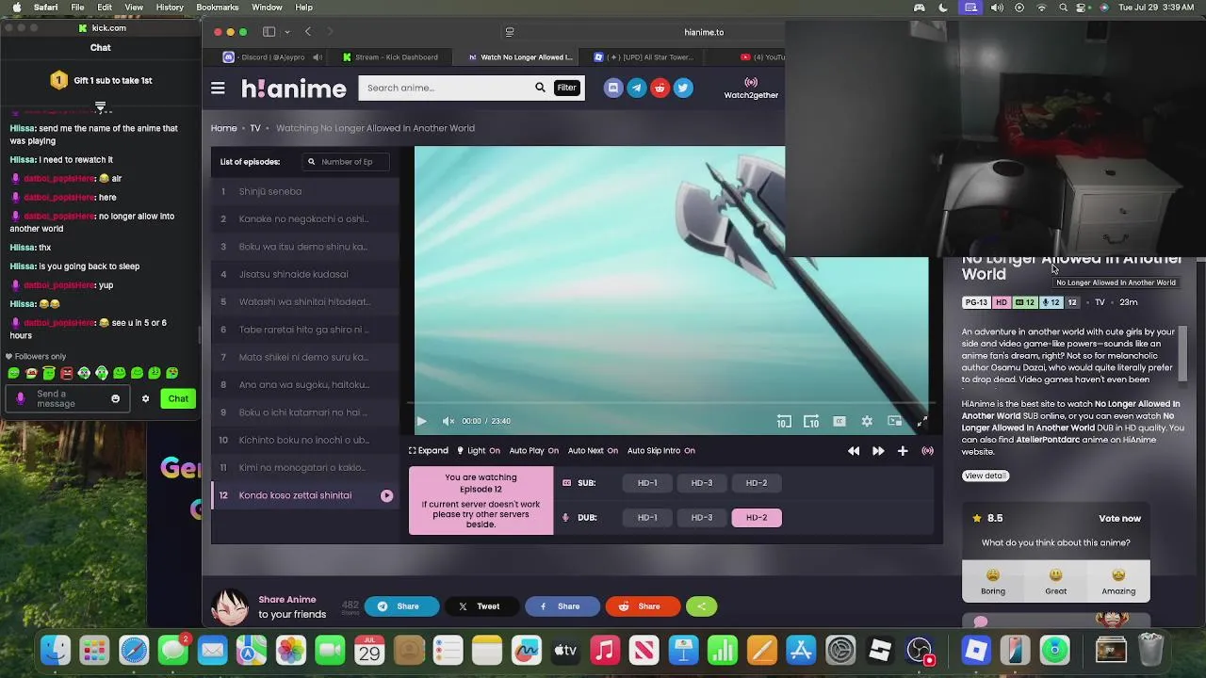Toggle Auto Next setting
The image size is (1206, 678).
click(x=593, y=450)
